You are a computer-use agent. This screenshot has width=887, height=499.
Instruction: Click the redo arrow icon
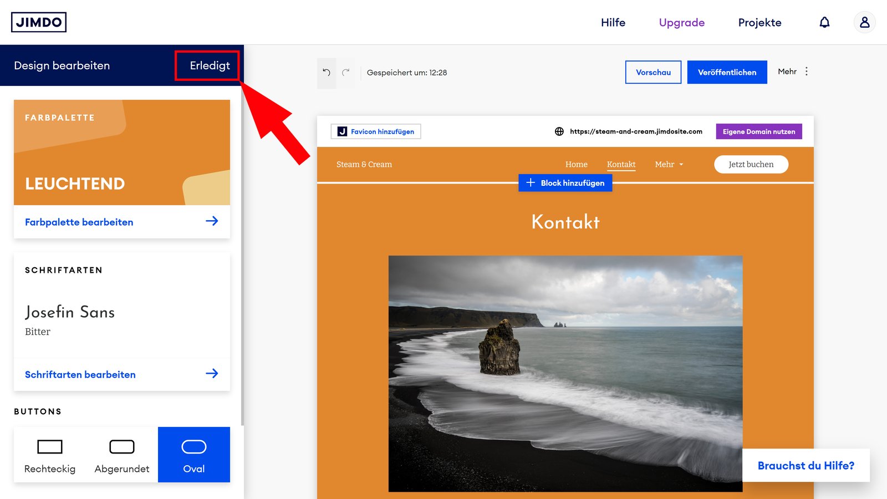click(x=346, y=72)
